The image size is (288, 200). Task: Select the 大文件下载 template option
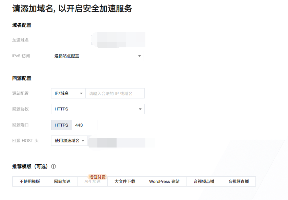coord(125,181)
